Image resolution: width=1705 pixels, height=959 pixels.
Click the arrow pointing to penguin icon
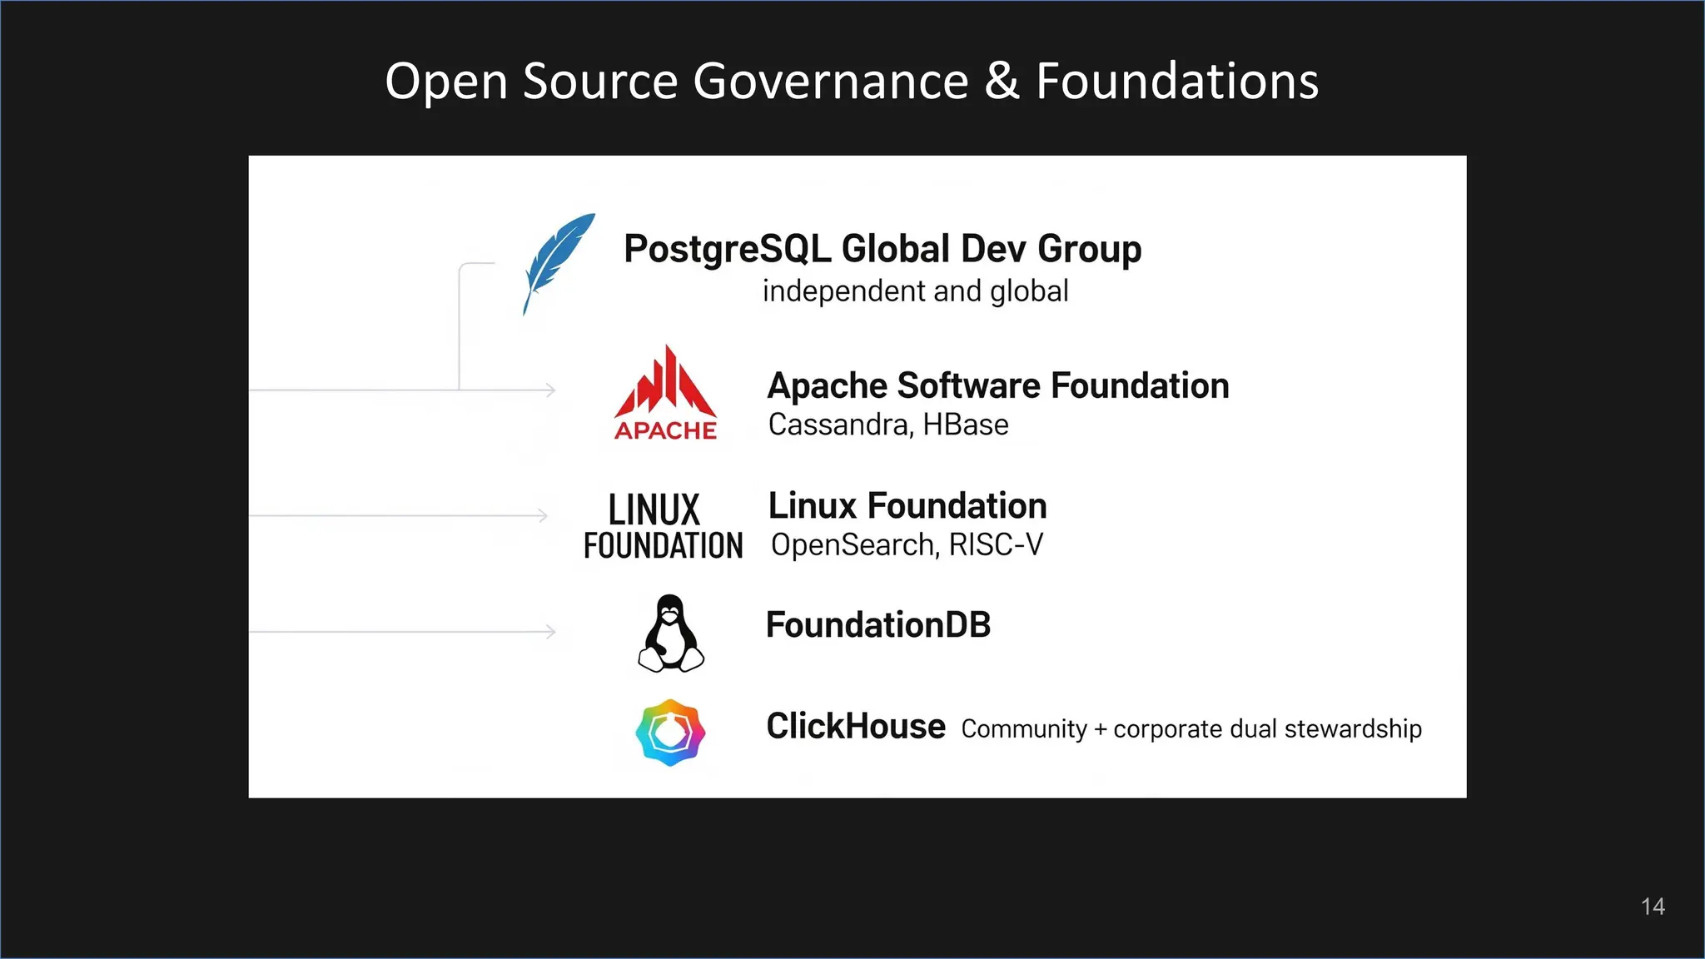(549, 632)
